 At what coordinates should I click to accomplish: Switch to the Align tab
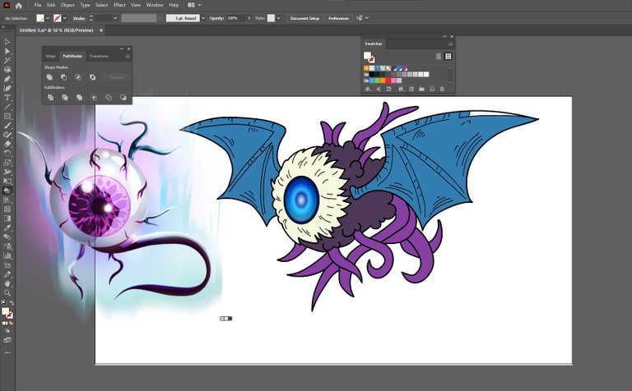click(x=51, y=57)
